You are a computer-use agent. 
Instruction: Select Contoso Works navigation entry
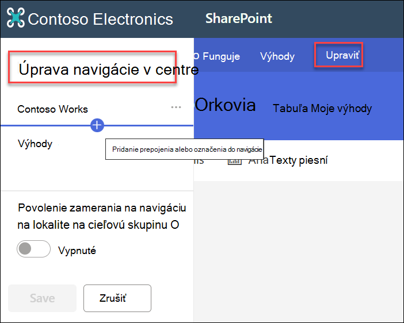point(52,109)
